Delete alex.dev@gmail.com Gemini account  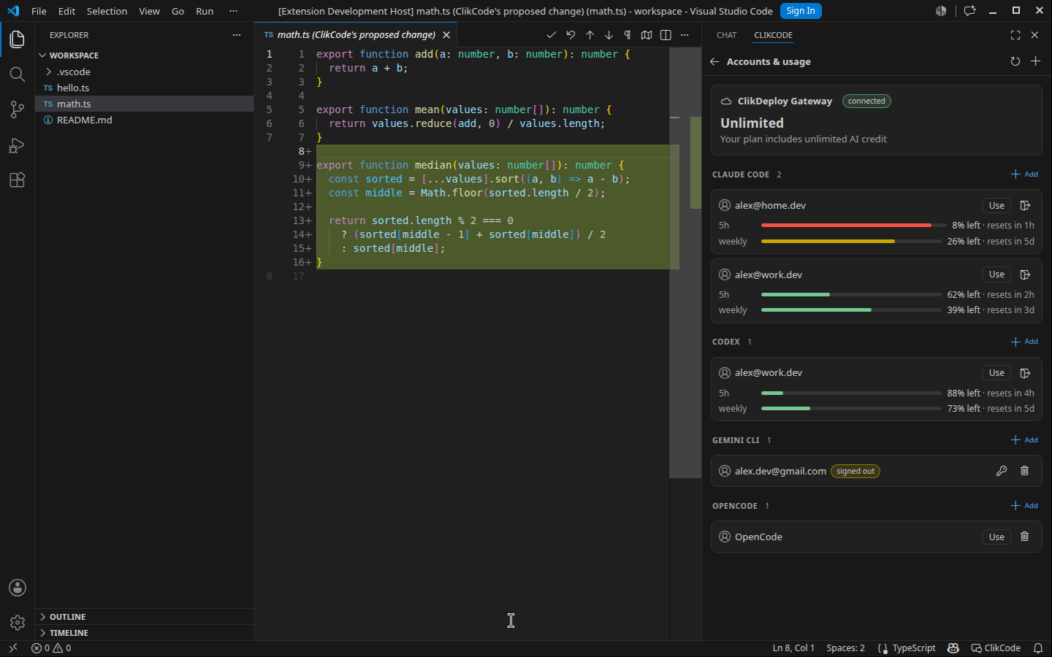pyautogui.click(x=1025, y=472)
